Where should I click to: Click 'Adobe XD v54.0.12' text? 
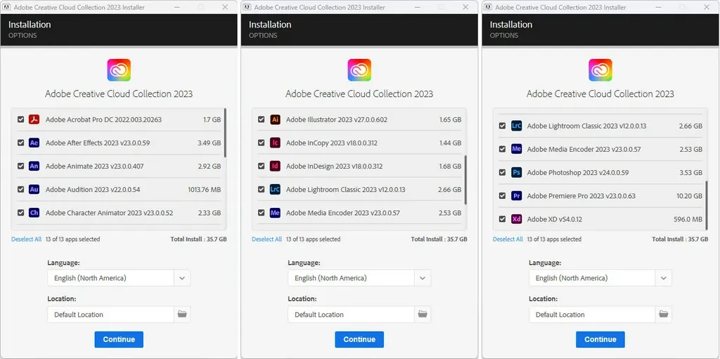click(x=554, y=219)
